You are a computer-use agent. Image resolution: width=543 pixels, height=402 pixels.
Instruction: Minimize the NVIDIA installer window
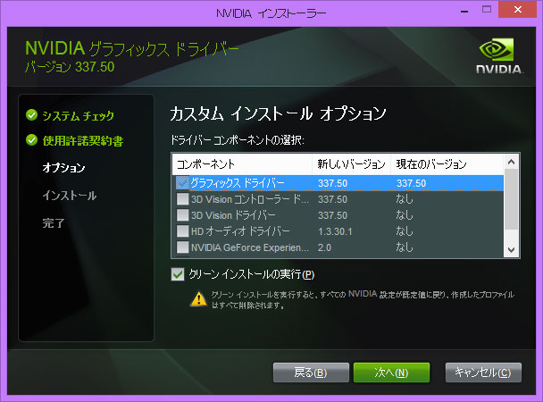point(464,10)
